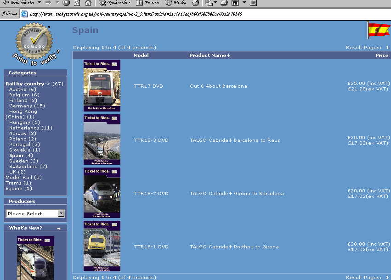Click the Refresh page icon
Image resolution: width=391 pixels, height=280 pixels.
pyautogui.click(x=76, y=3)
